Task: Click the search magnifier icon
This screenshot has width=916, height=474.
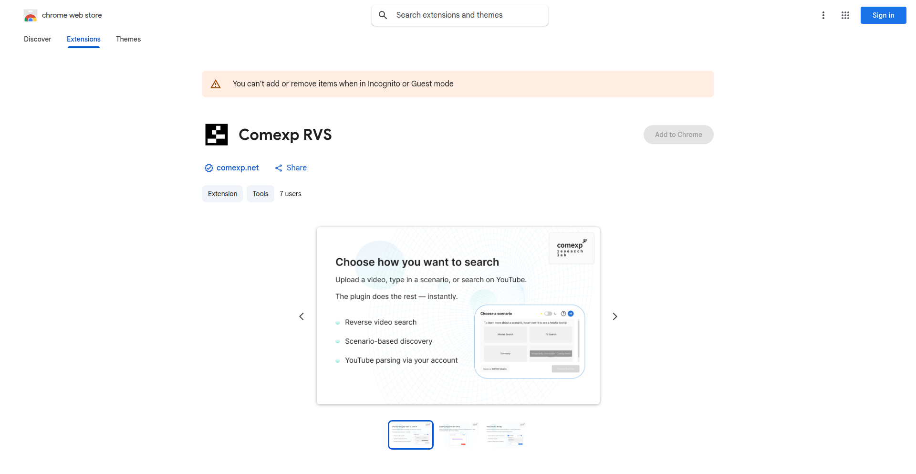Action: click(x=383, y=15)
